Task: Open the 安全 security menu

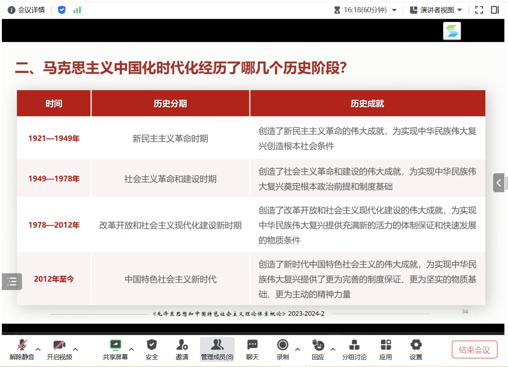Action: pyautogui.click(x=151, y=350)
